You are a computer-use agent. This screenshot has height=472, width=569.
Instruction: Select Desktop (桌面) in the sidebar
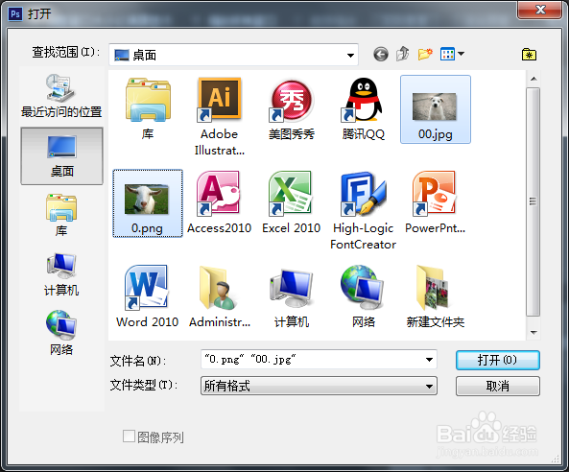[x=61, y=156]
